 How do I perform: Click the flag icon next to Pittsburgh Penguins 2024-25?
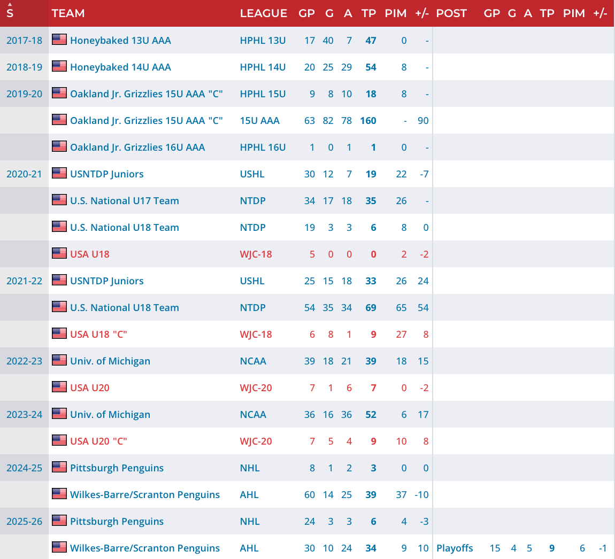tap(59, 467)
